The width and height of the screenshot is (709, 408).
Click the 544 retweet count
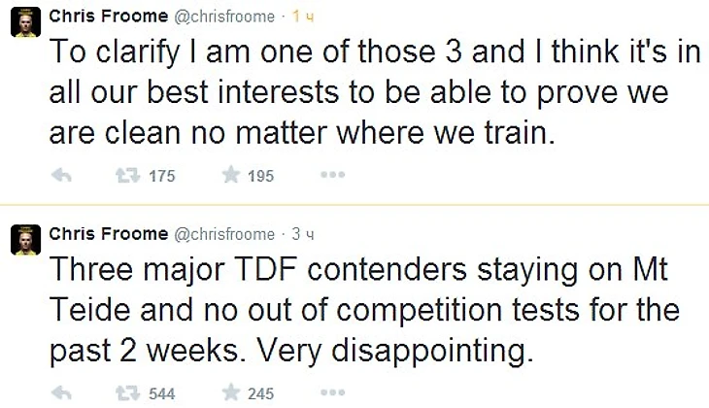tap(160, 394)
